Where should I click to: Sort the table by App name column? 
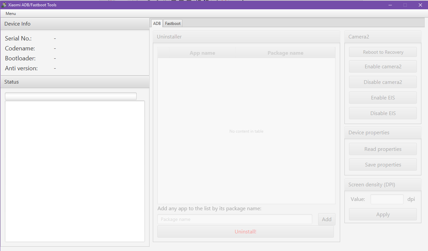202,53
